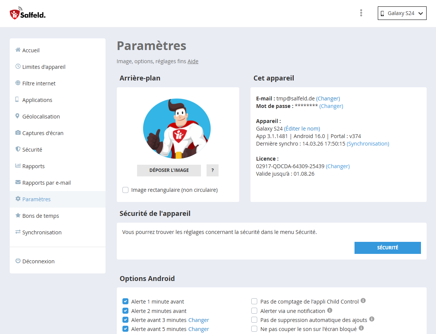Click DÉPOSER L'IMAGE button
This screenshot has width=436, height=334.
pos(169,170)
